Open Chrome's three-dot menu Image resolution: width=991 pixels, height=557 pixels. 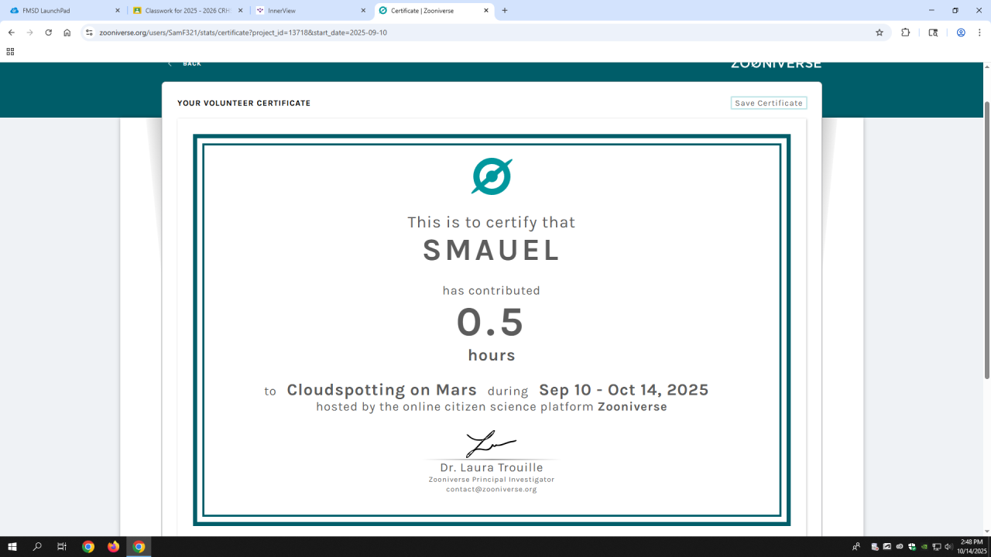click(x=979, y=32)
